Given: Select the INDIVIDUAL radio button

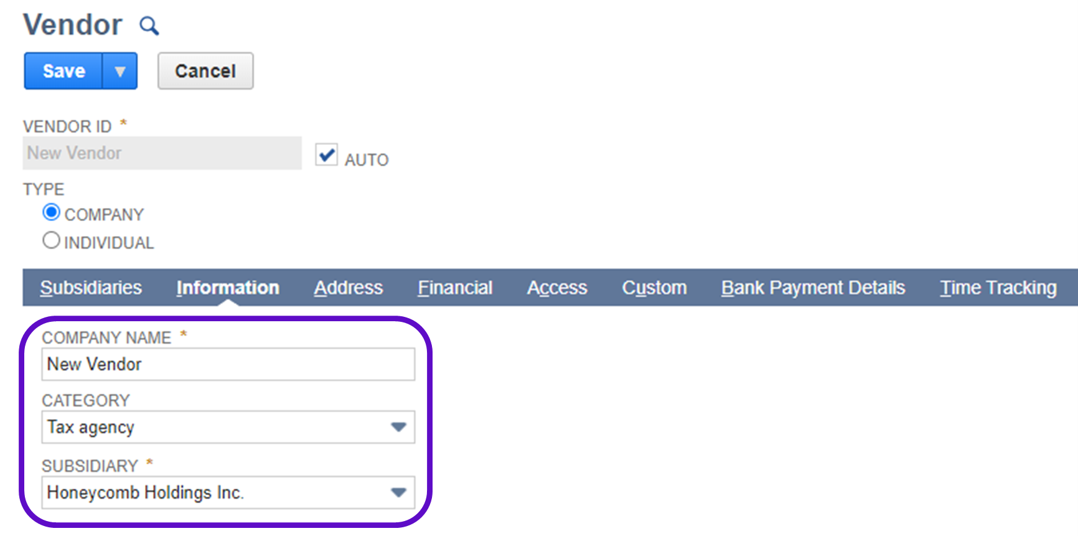Looking at the screenshot, I should click(x=52, y=241).
